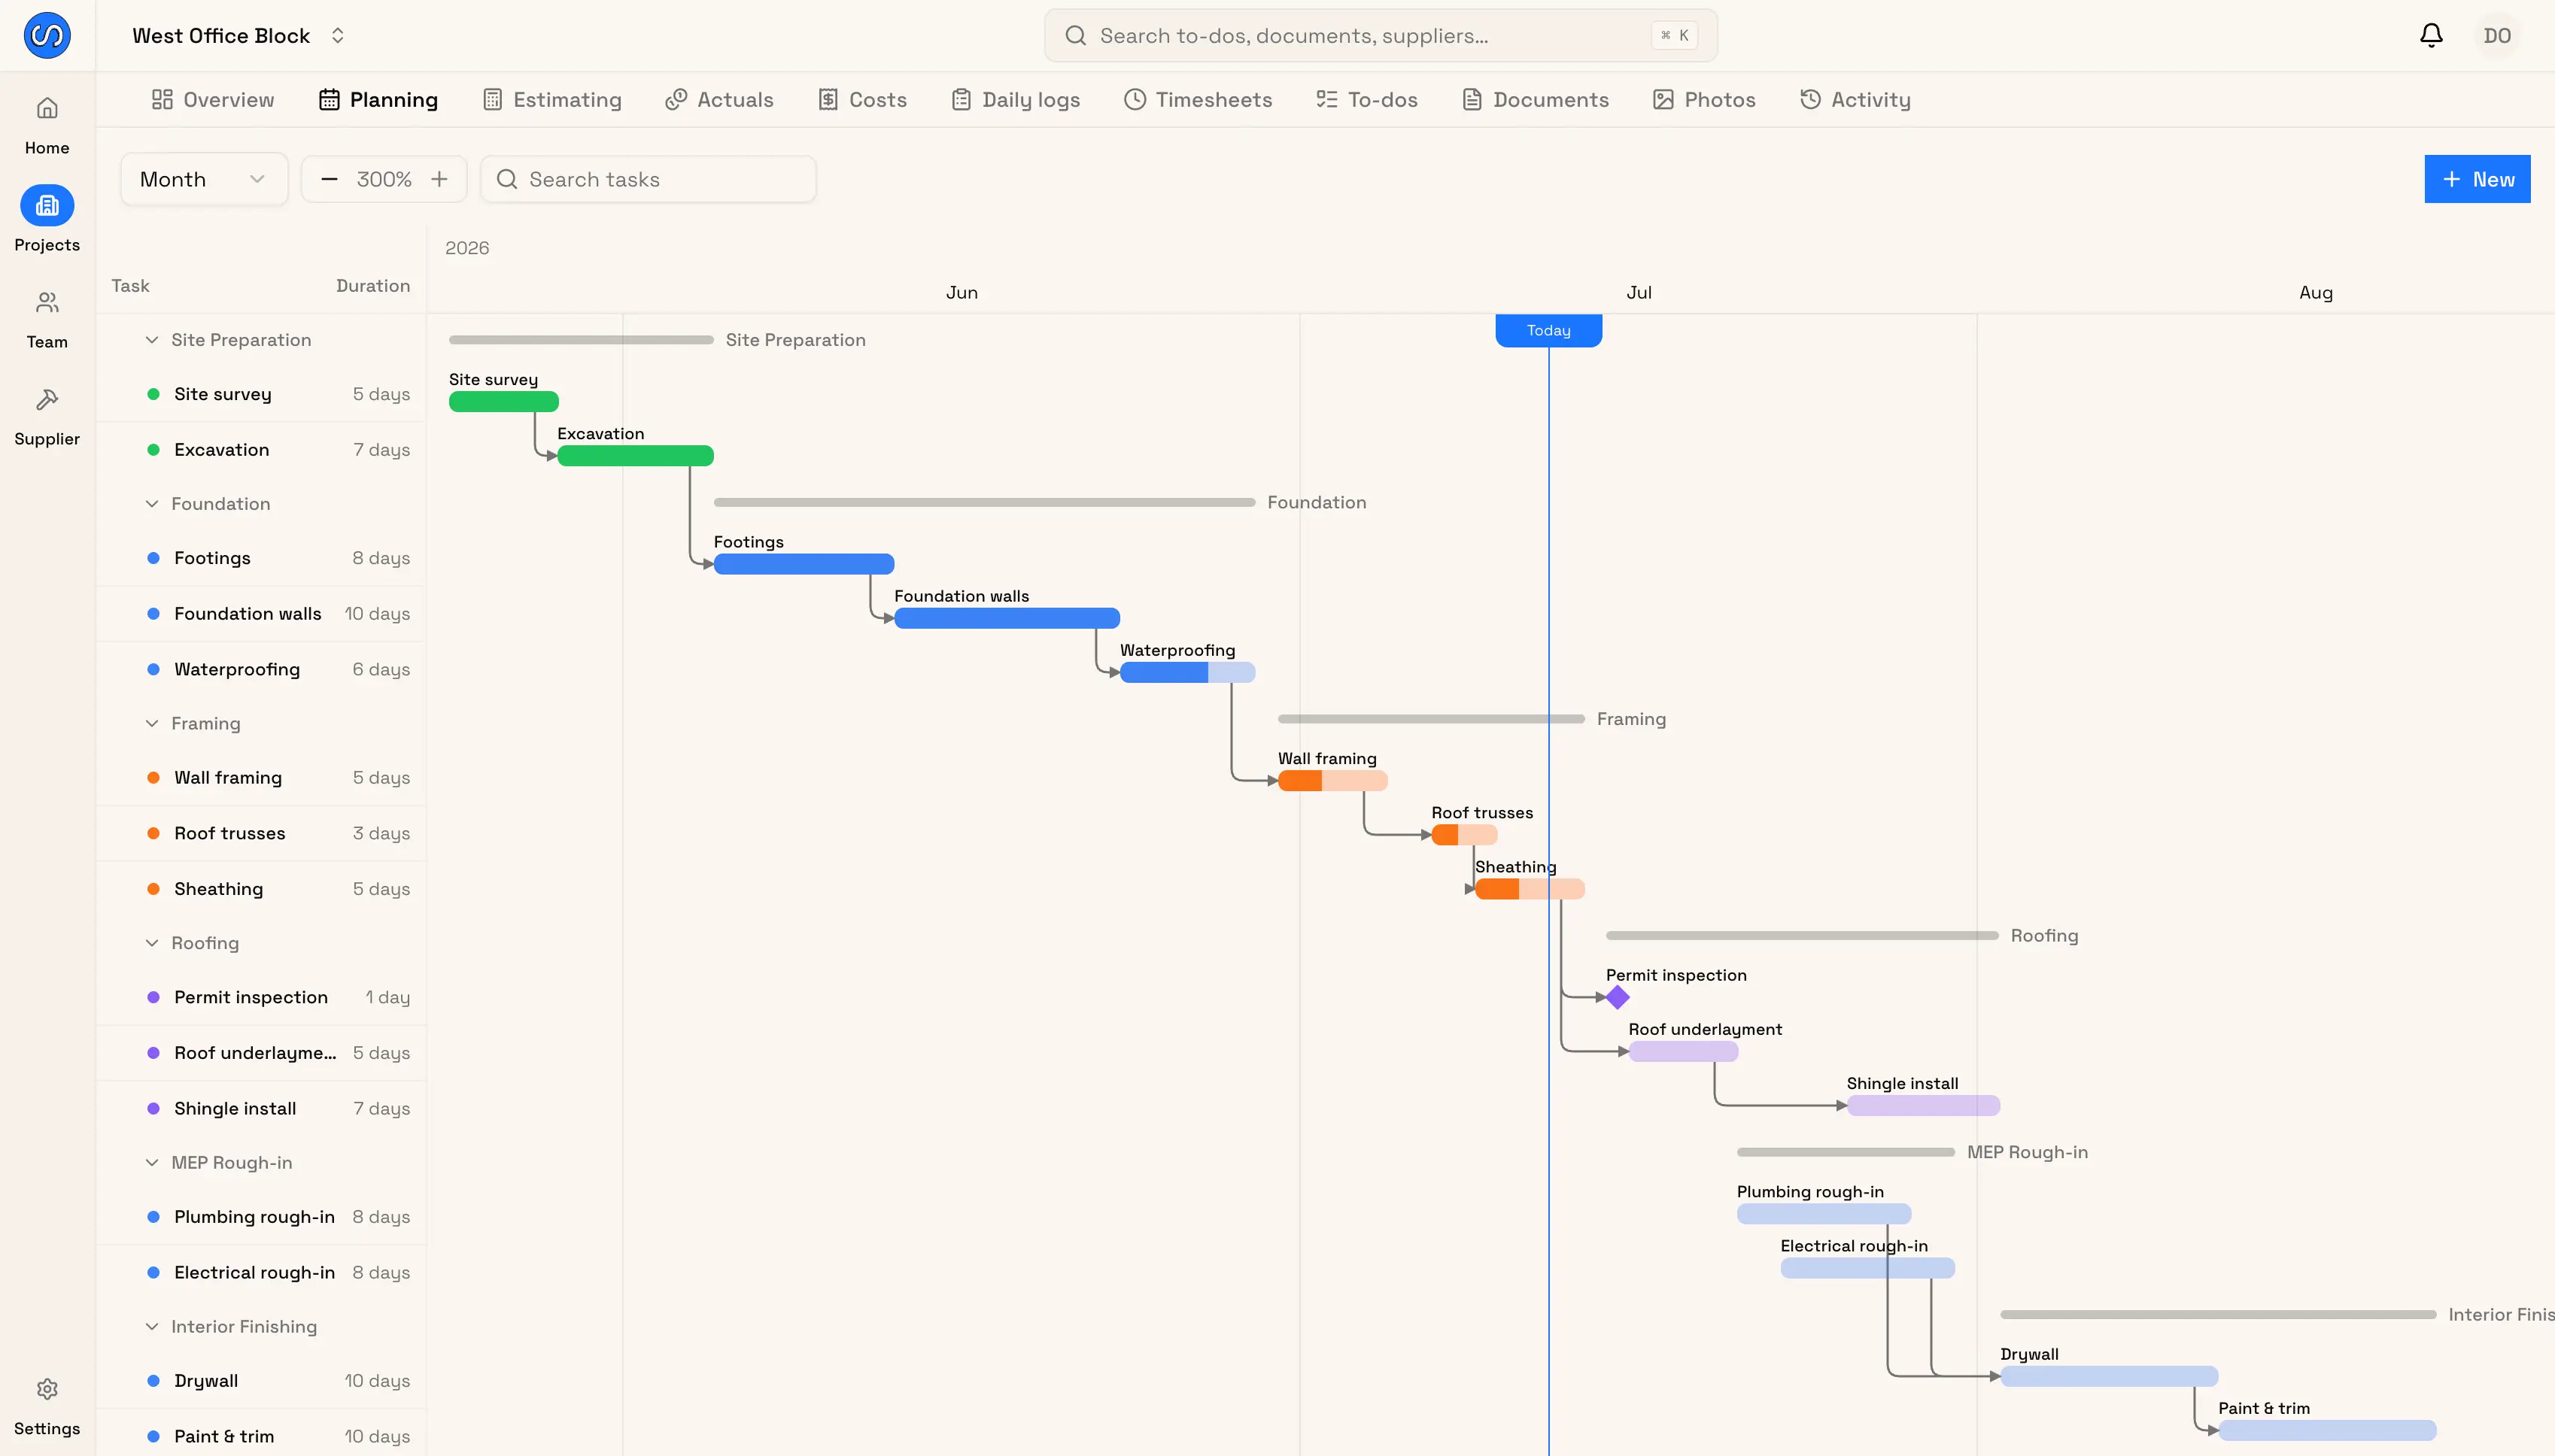Screen dimensions: 2555x1456
Task: Select the Permit inspection milestone diamond
Action: click(1618, 997)
